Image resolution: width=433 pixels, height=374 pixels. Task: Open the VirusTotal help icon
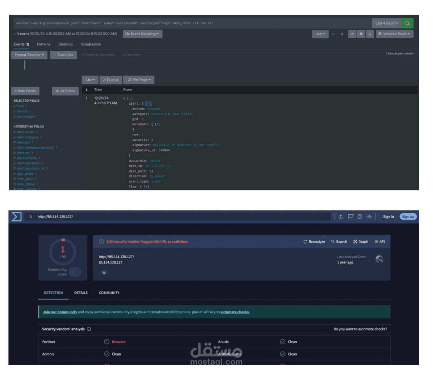point(360,216)
